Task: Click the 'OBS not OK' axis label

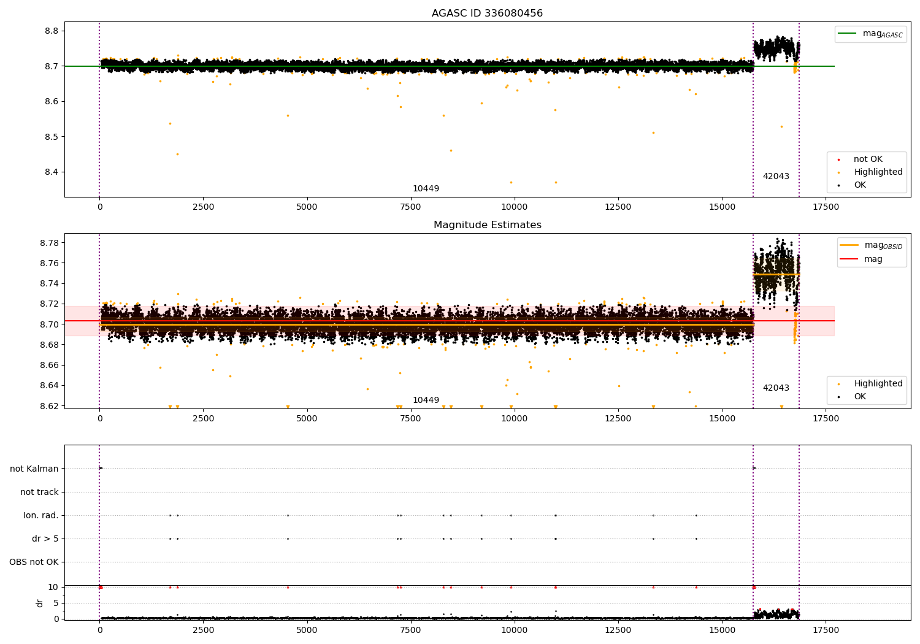Action: pos(34,562)
